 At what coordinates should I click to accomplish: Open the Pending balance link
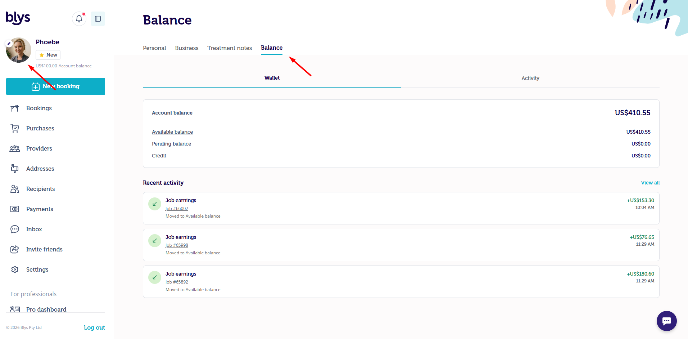[171, 144]
